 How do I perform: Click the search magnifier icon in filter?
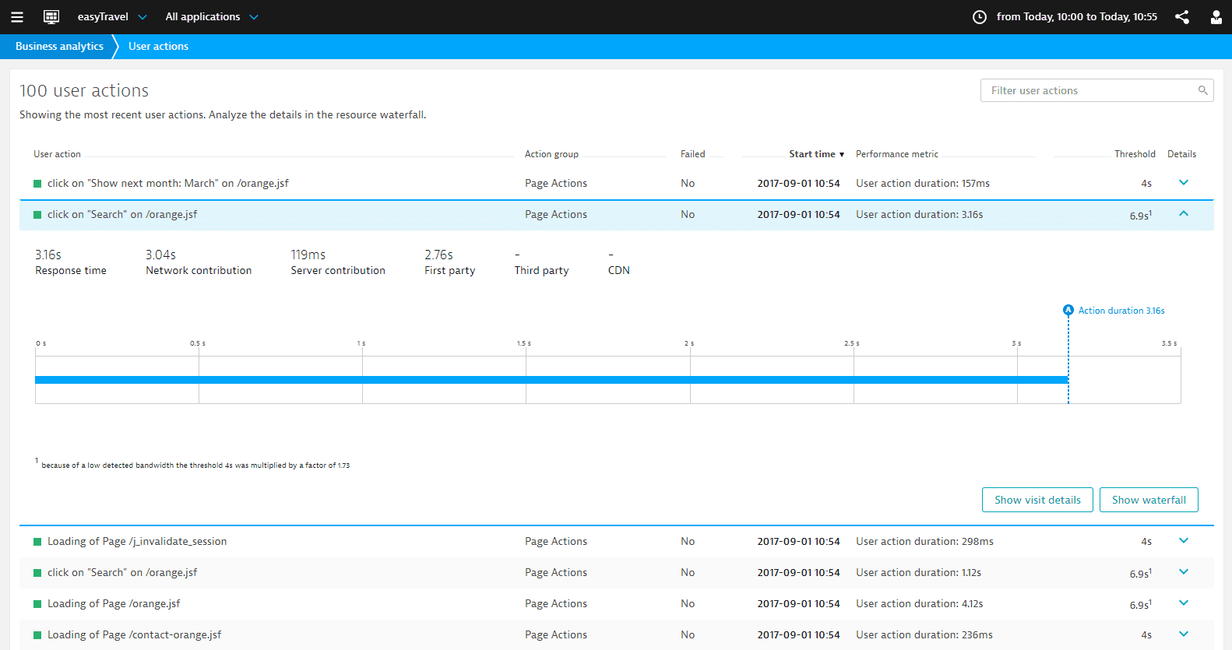coord(1202,90)
